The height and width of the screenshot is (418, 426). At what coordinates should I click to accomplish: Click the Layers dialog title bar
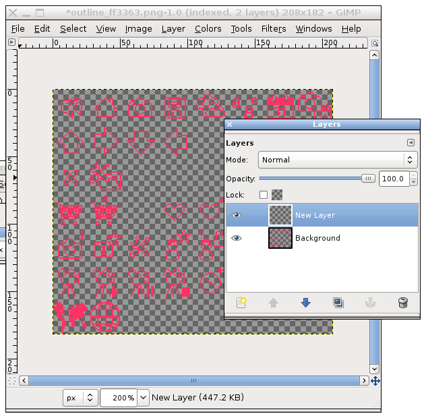pyautogui.click(x=322, y=124)
